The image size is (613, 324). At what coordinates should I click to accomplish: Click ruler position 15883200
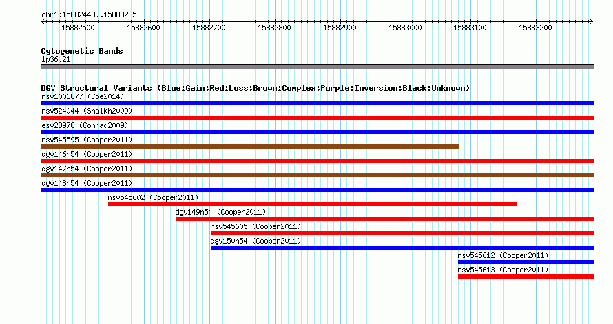point(535,28)
